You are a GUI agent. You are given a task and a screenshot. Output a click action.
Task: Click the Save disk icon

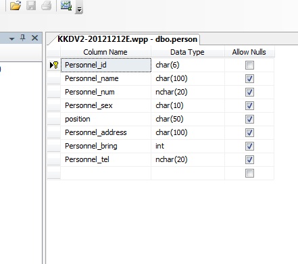pyautogui.click(x=31, y=5)
